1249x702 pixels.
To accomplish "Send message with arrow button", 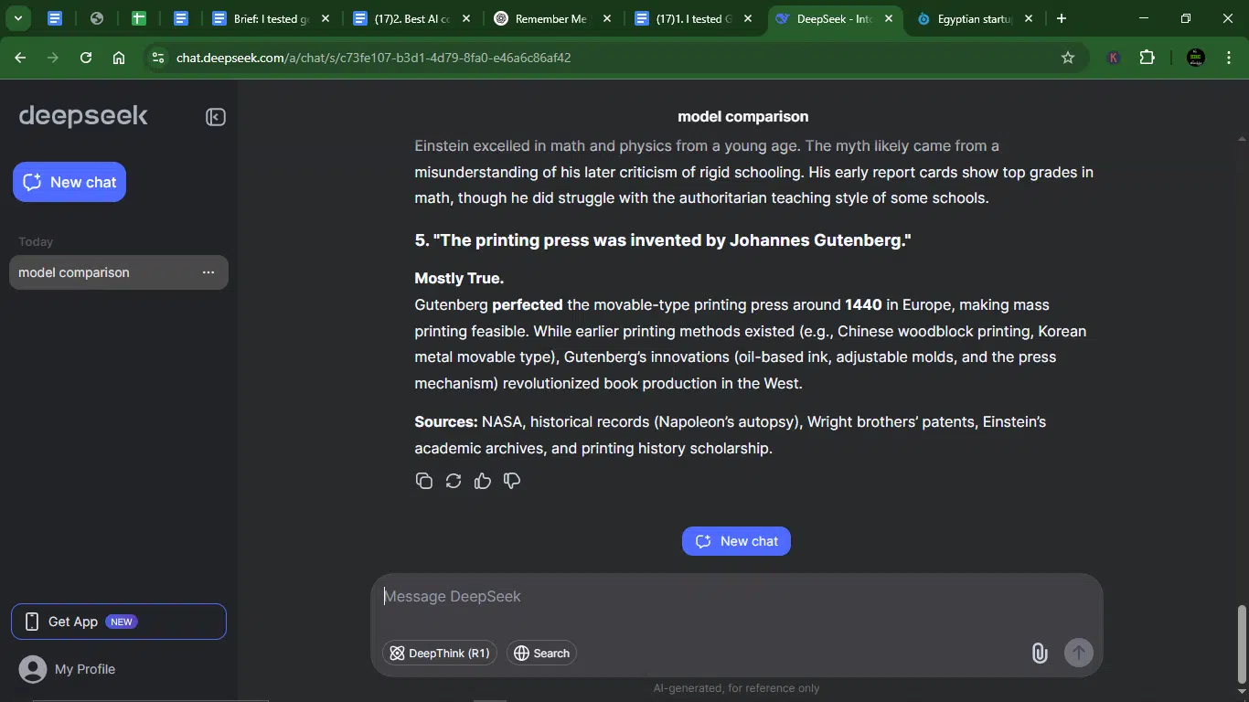I will (1079, 653).
